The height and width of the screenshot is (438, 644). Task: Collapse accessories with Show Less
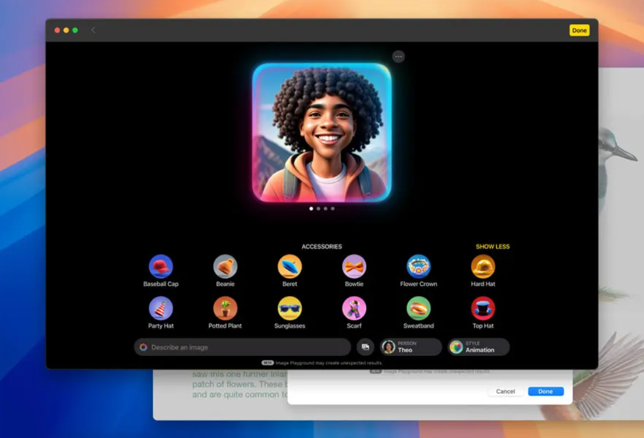[492, 247]
